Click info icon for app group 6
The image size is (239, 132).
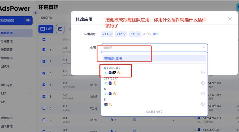(x=203, y=93)
